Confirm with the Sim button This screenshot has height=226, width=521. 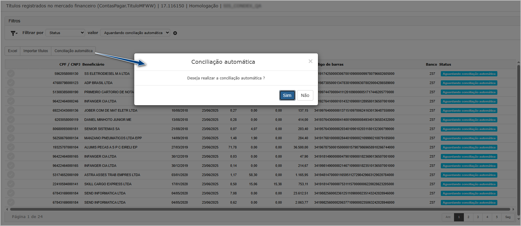point(287,95)
